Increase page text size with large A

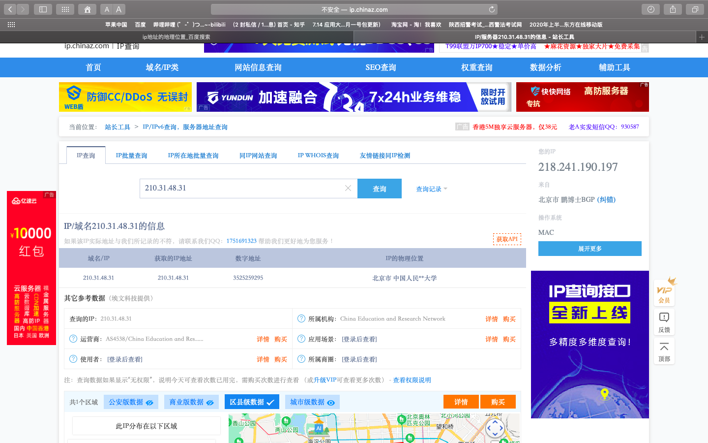[x=118, y=9]
